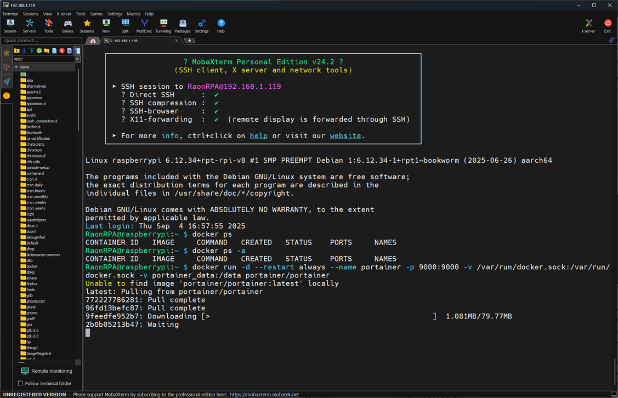The height and width of the screenshot is (398, 618).
Task: Open the Macros menu
Action: 133,14
